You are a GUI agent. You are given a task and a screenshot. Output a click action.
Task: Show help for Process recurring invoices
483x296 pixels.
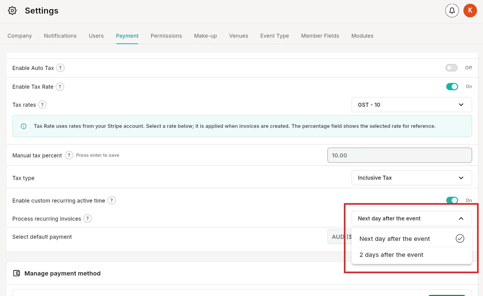[x=88, y=218]
